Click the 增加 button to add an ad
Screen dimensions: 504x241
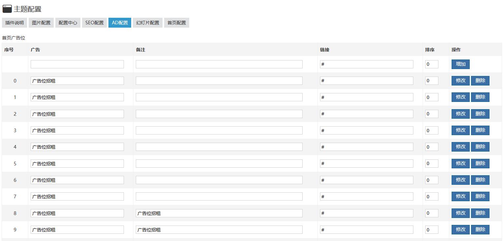pyautogui.click(x=460, y=64)
